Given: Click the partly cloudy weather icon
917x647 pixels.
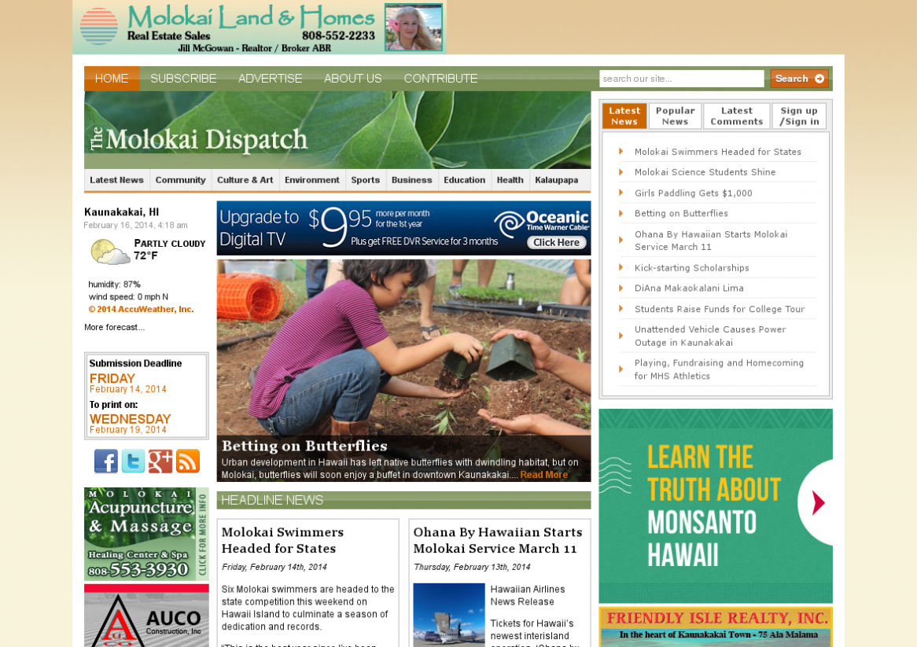Looking at the screenshot, I should click(109, 252).
